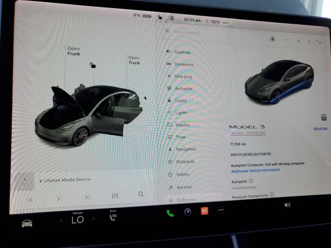Lower temperature with the left arrow

(x=61, y=221)
